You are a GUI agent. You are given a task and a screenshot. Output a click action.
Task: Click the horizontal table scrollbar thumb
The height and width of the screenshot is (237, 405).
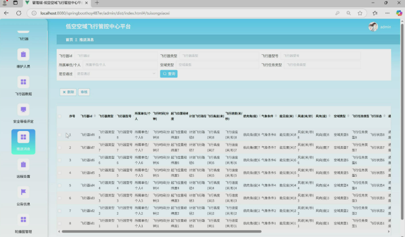coord(161,231)
